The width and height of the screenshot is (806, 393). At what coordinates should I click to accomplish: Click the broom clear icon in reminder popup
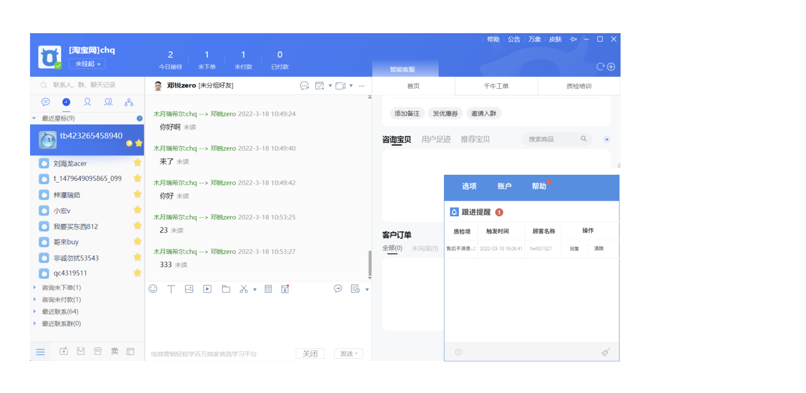tap(606, 352)
